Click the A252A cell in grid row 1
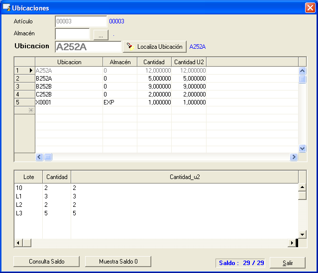 click(x=69, y=71)
